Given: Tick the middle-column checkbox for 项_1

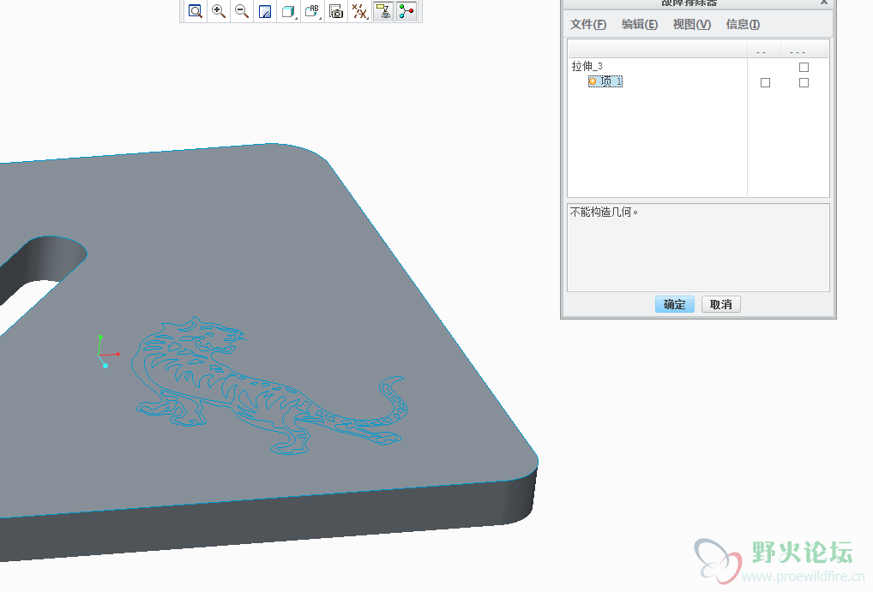Looking at the screenshot, I should coord(766,83).
